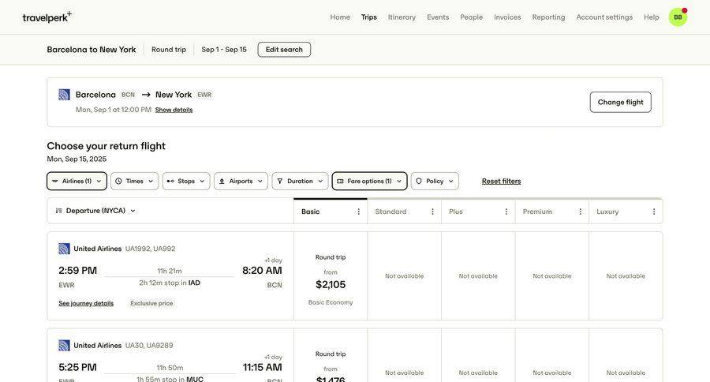
Task: Open the Basic column three-dot menu
Action: (359, 212)
